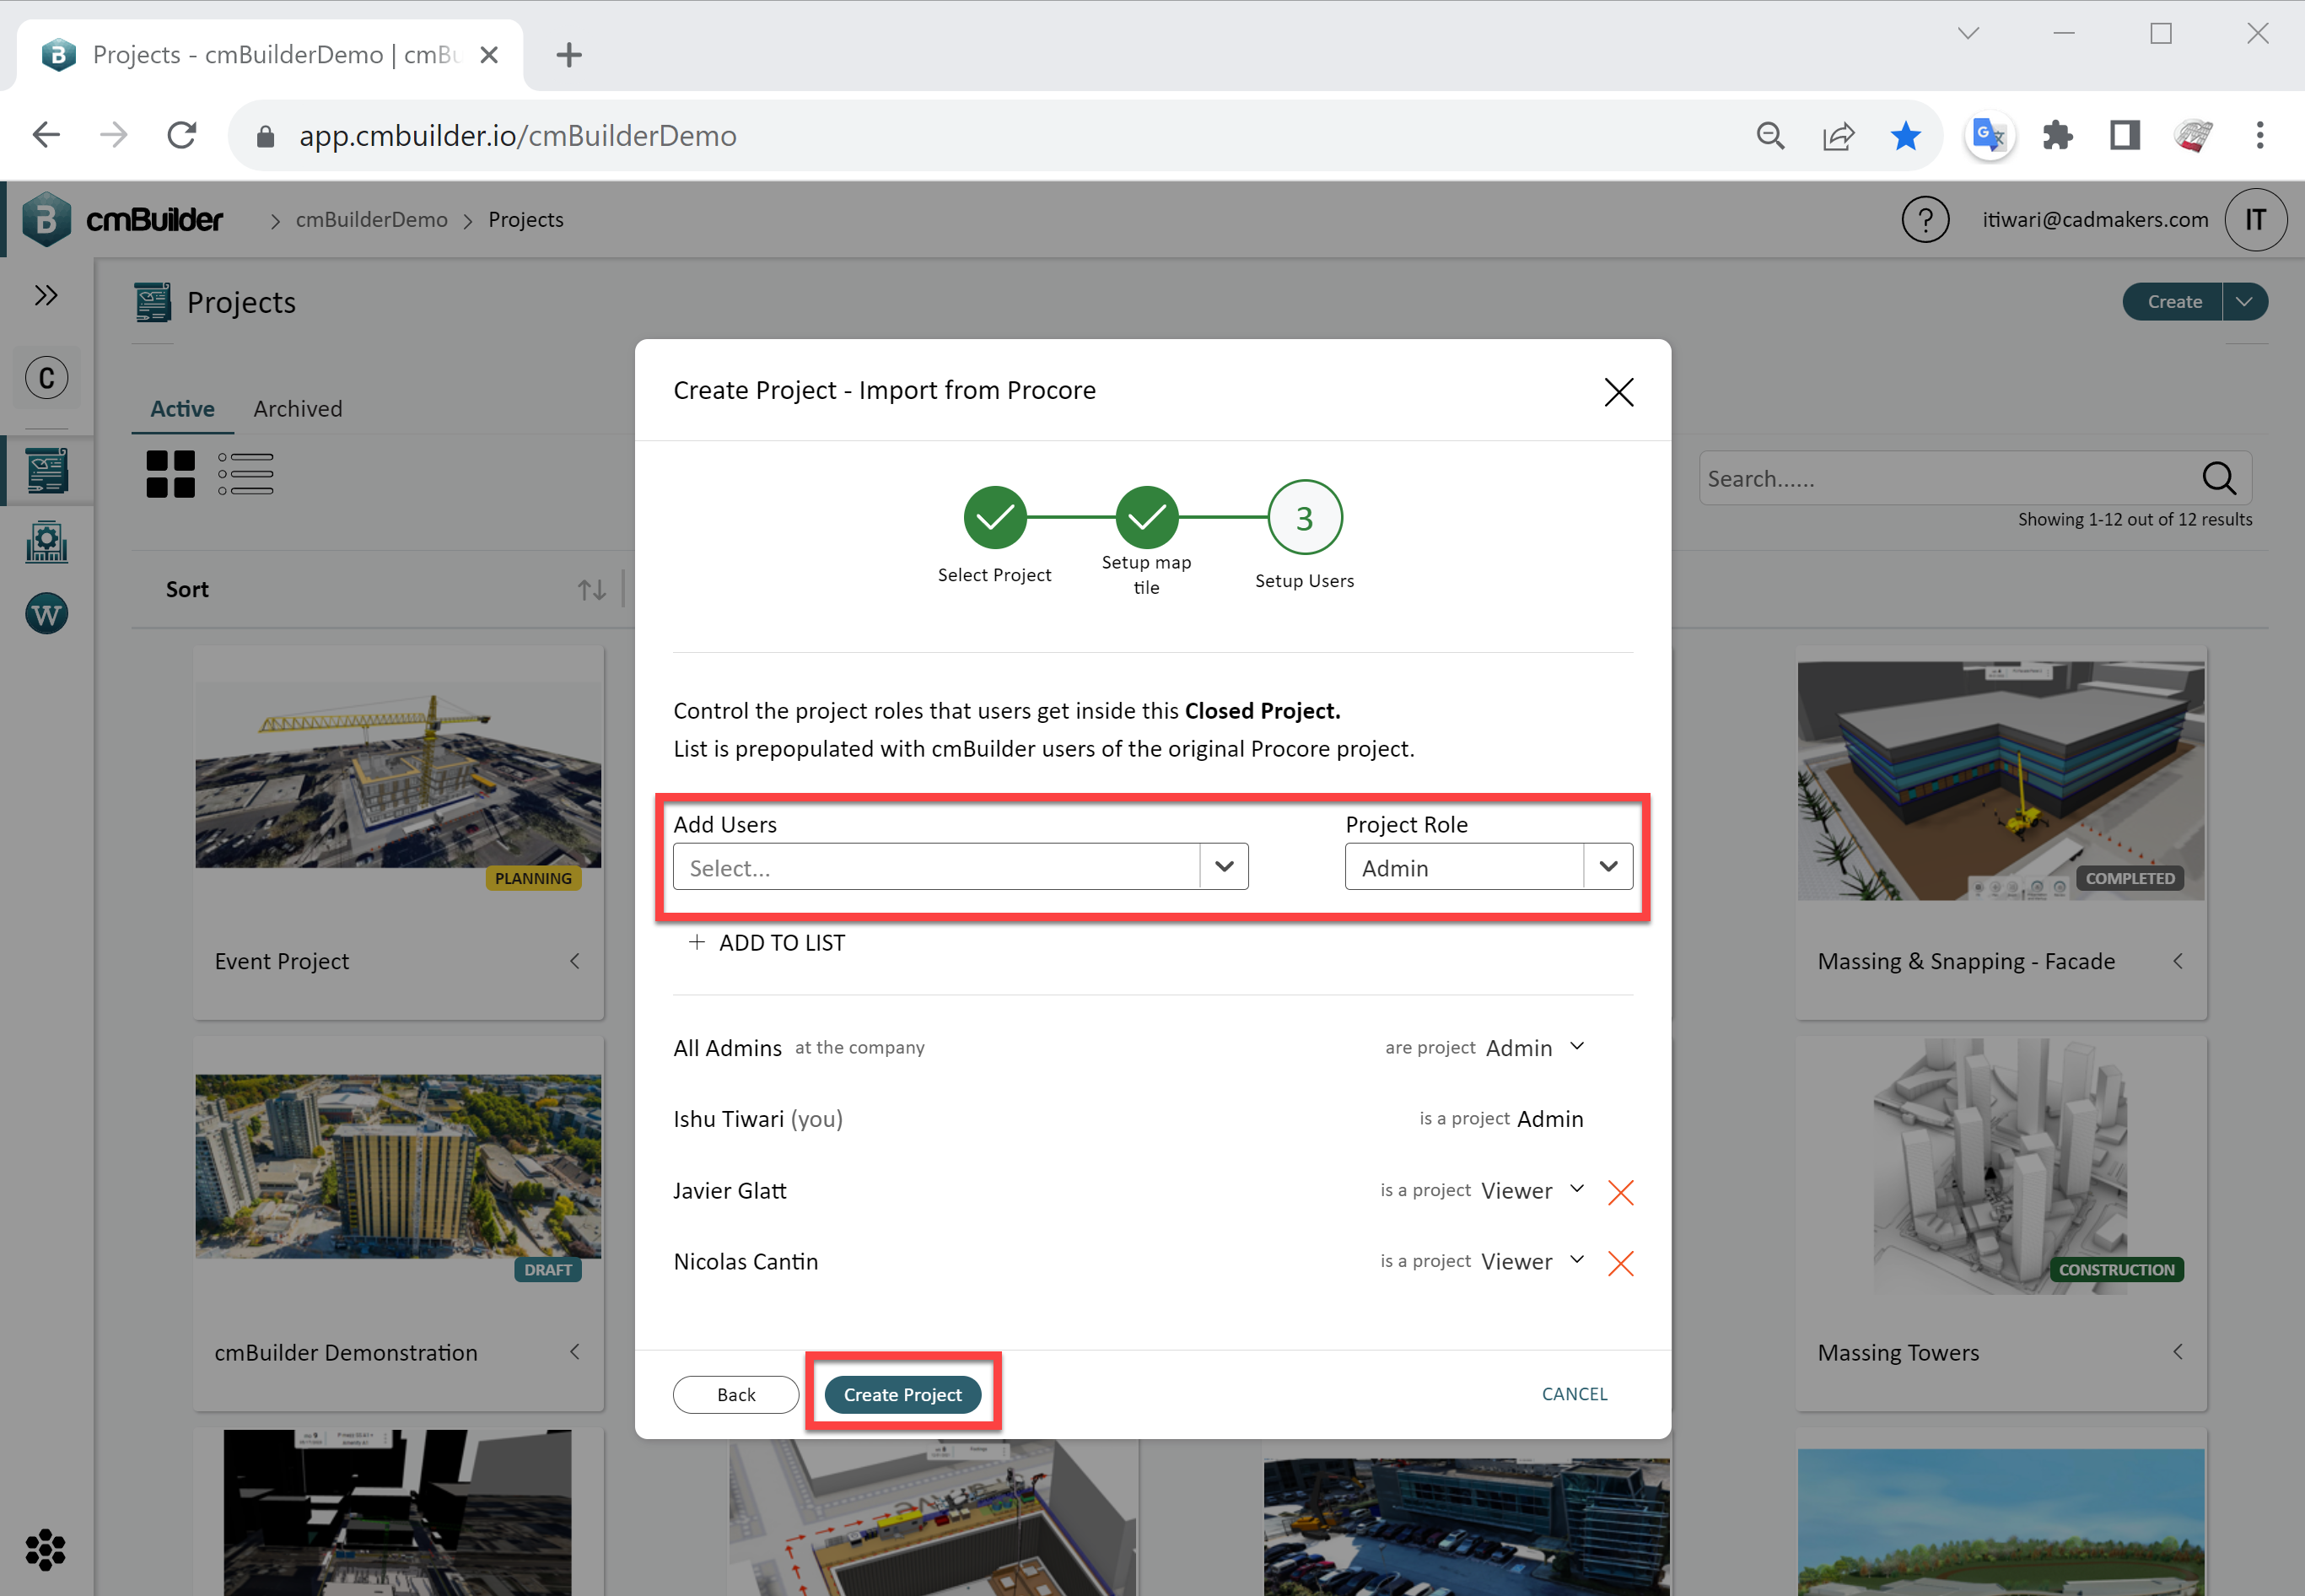2305x1596 pixels.
Task: Click ADD TO LIST
Action: coord(767,943)
